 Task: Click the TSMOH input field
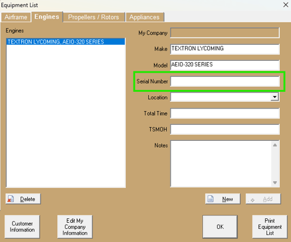[x=225, y=129]
